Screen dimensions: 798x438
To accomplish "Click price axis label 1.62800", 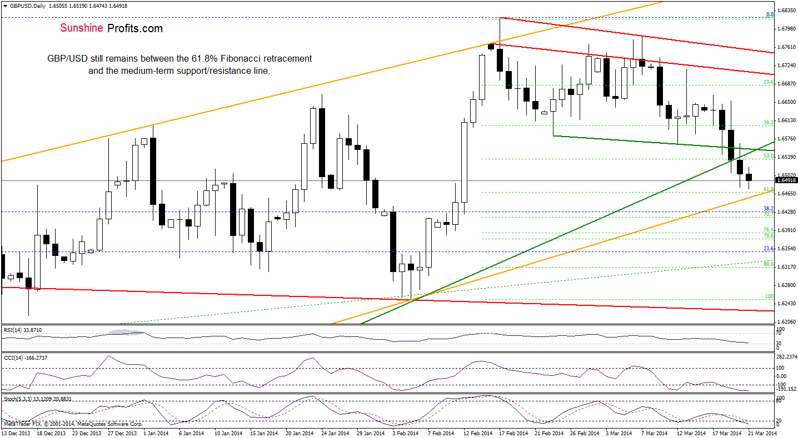I will coord(787,285).
